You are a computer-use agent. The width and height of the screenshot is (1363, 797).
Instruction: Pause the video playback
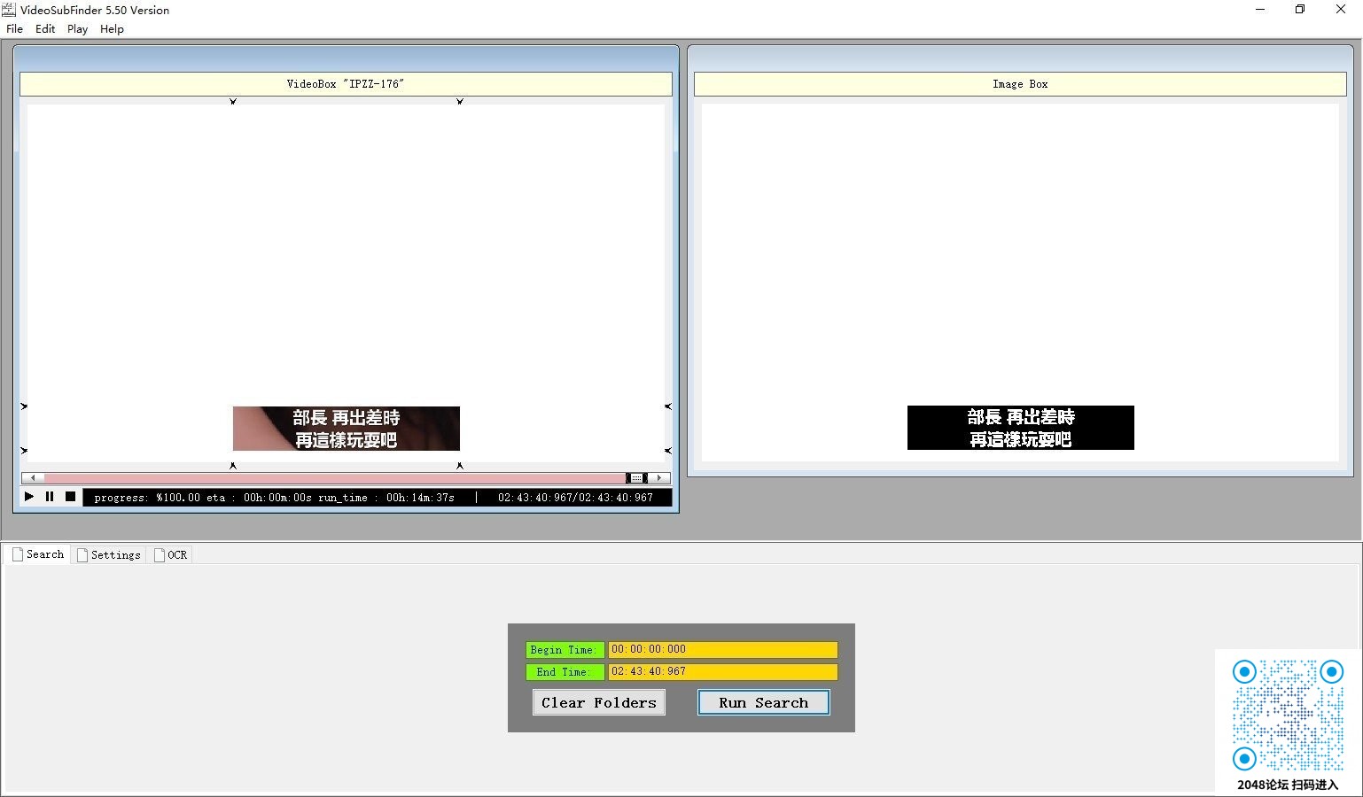pos(50,497)
